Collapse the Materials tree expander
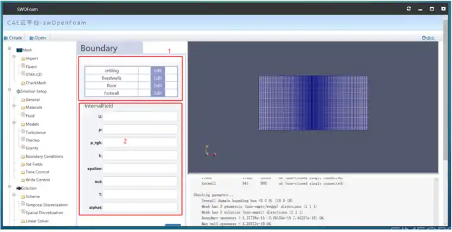This screenshot has height=232, width=452. pos(14,106)
